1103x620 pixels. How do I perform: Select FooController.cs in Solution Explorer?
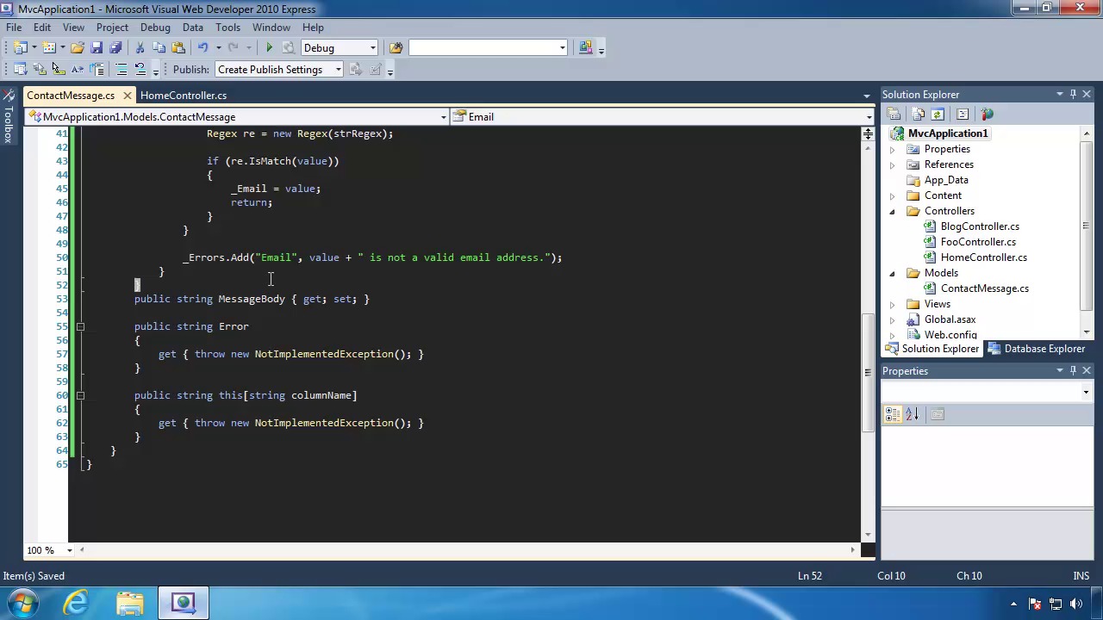pos(978,242)
